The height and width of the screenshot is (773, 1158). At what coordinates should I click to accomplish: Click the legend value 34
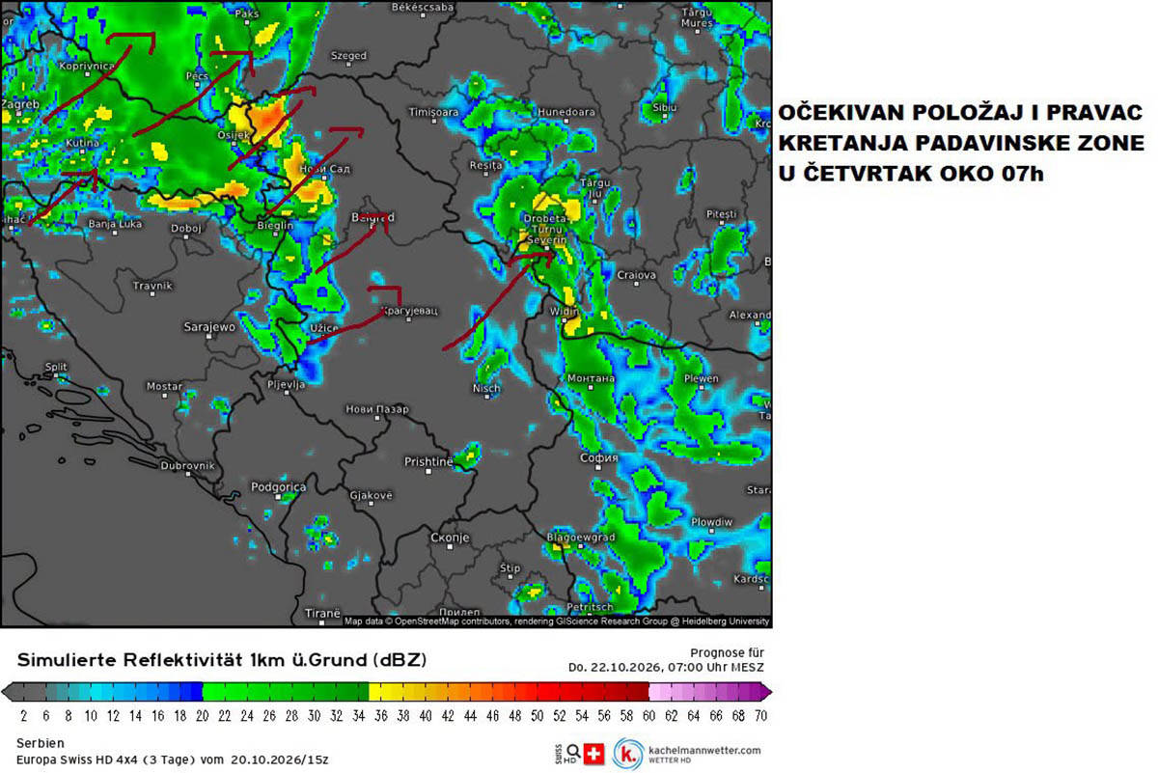click(358, 717)
